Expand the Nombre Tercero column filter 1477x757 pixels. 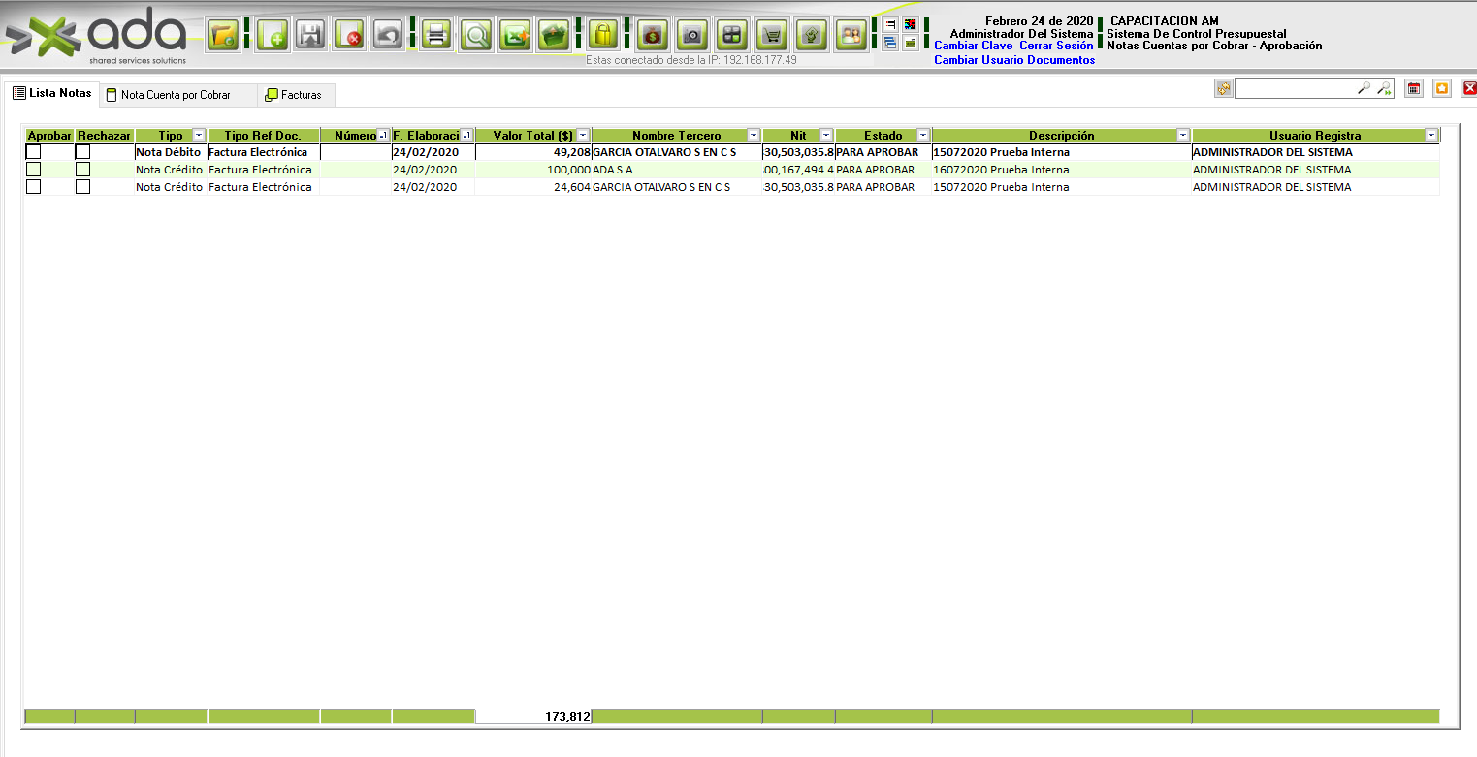coord(754,136)
